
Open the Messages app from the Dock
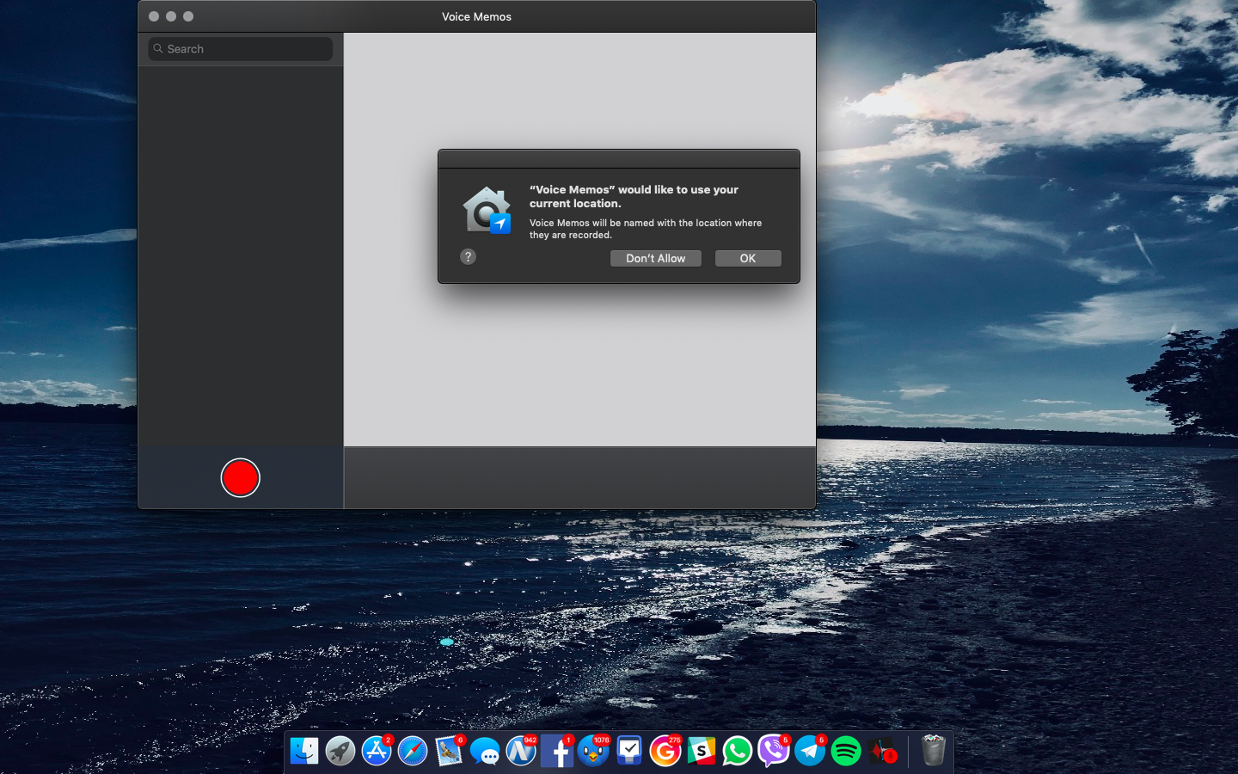[x=485, y=752]
